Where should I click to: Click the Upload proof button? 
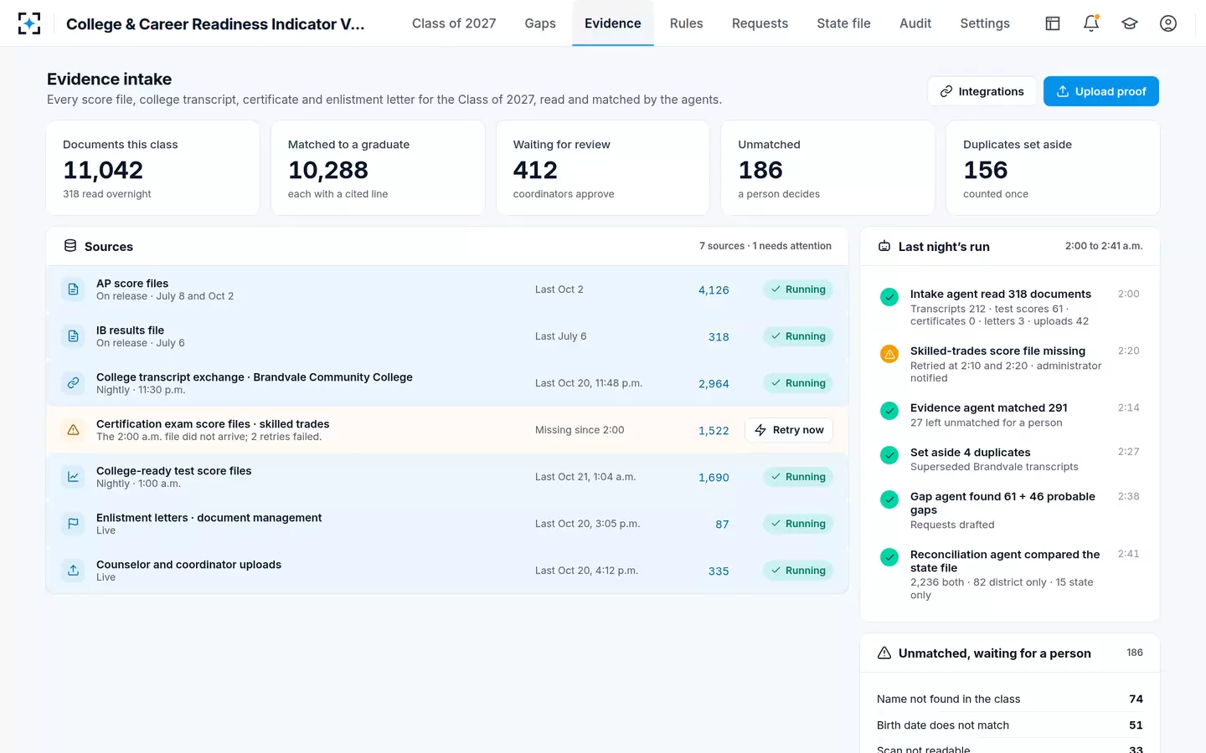click(1101, 91)
